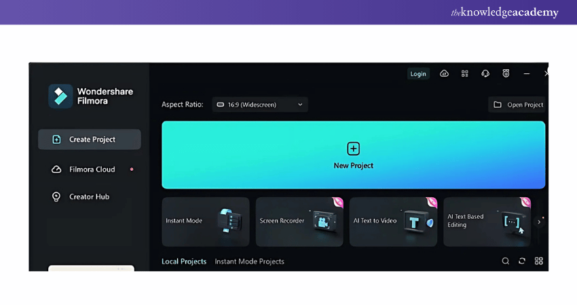This screenshot has width=577, height=305.
Task: Click the Open Project button
Action: 518,104
